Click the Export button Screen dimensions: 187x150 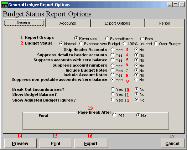(x=91, y=143)
